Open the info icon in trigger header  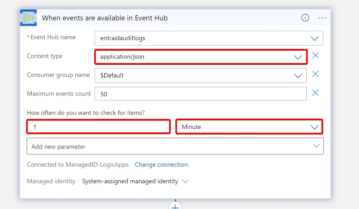point(305,18)
